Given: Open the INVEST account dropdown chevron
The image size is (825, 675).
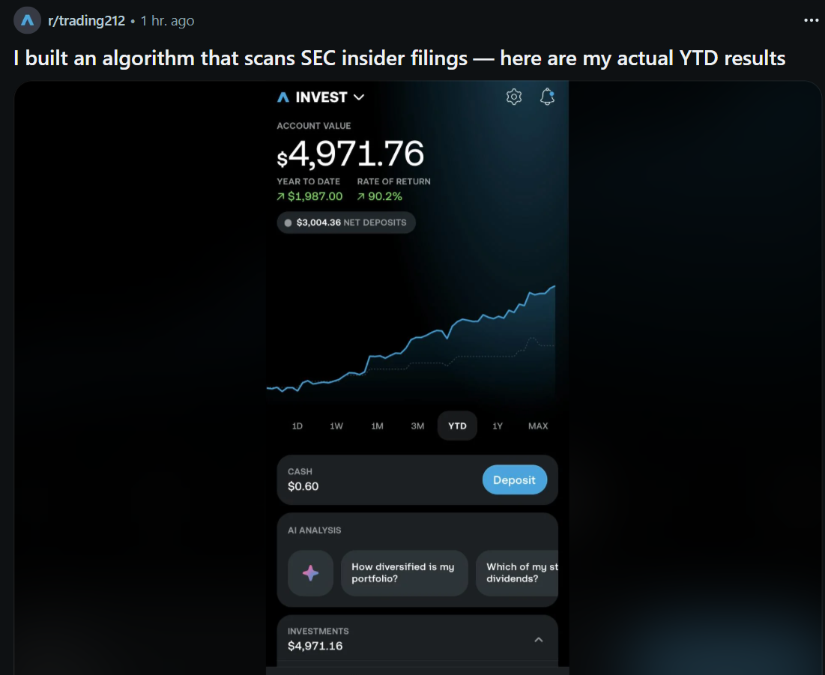Looking at the screenshot, I should pos(359,97).
